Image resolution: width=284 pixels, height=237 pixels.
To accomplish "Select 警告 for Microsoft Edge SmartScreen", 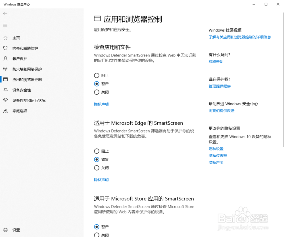I will [97, 159].
